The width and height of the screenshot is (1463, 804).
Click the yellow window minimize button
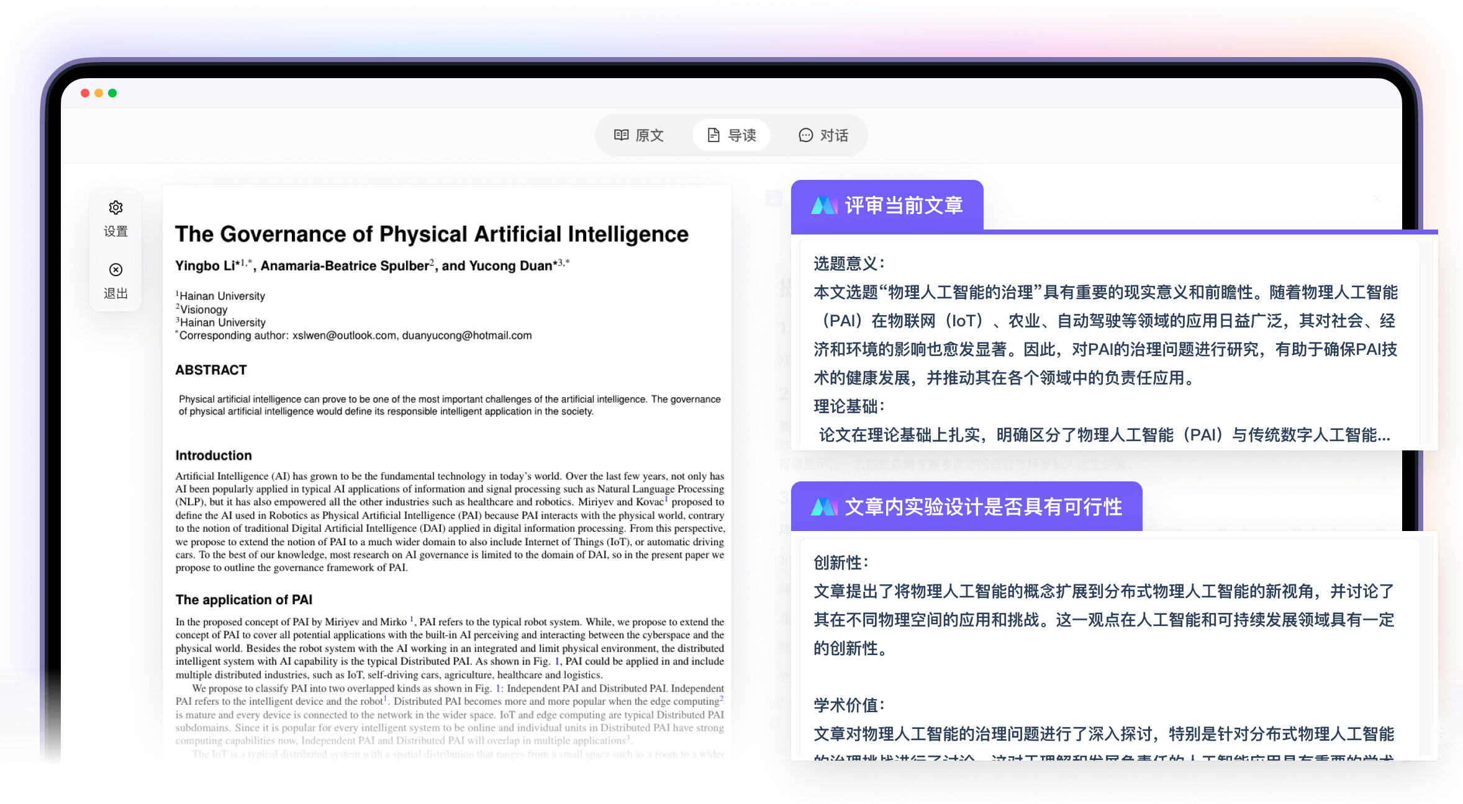pyautogui.click(x=99, y=93)
